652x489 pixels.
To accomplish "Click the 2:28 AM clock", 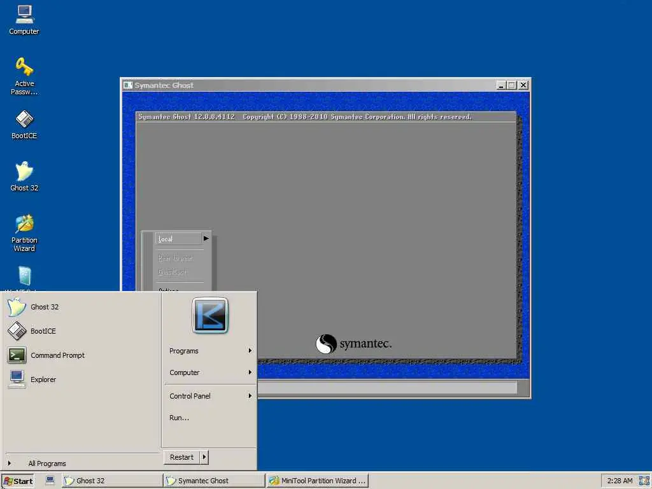I will pos(620,481).
